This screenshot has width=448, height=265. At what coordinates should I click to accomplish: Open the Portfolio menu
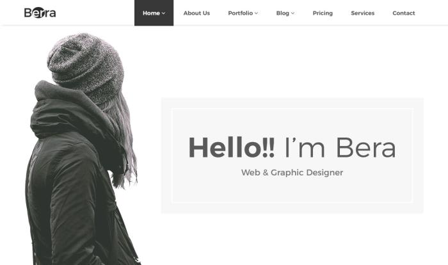pos(243,13)
